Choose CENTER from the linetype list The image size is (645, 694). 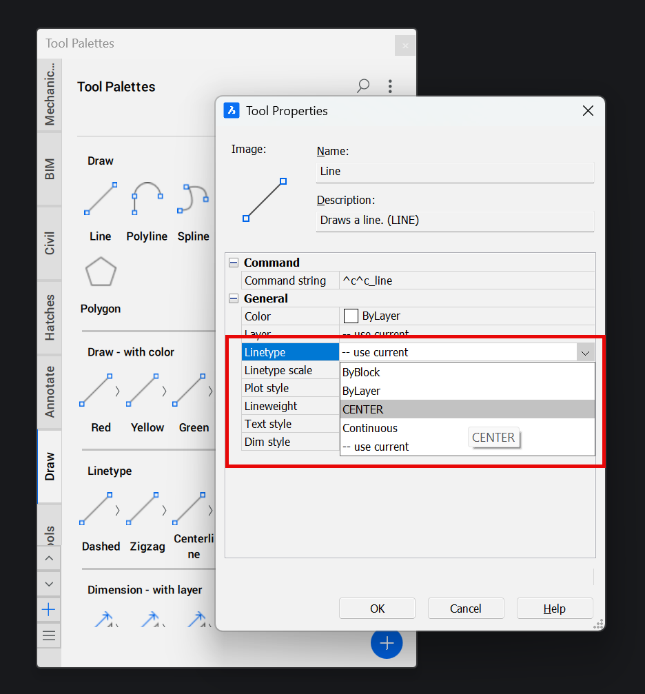[x=363, y=409]
